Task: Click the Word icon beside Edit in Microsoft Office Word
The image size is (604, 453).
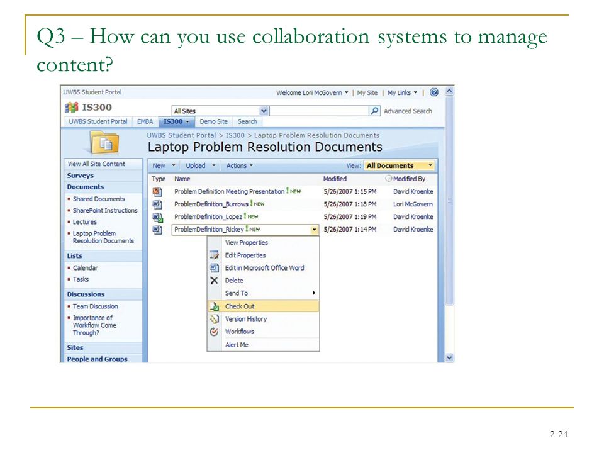Action: (x=214, y=267)
